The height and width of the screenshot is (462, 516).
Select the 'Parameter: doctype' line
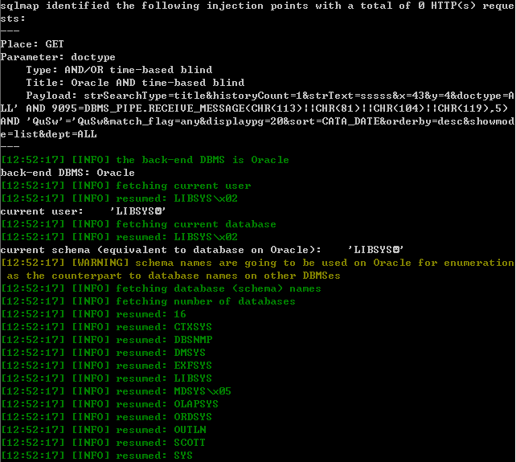58,57
